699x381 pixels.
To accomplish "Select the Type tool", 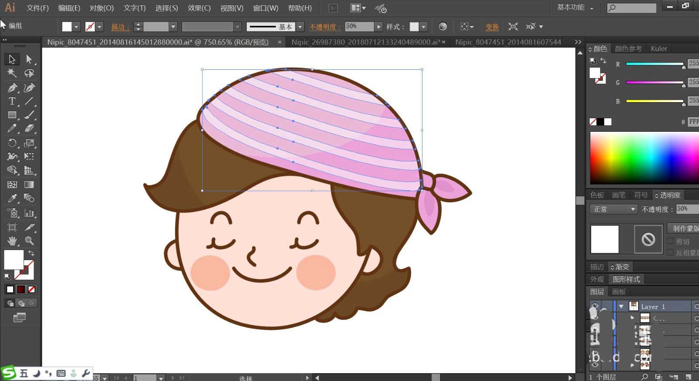I will (x=12, y=101).
